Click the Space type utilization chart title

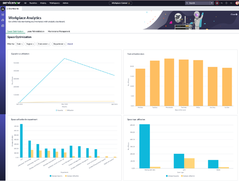click(136, 120)
